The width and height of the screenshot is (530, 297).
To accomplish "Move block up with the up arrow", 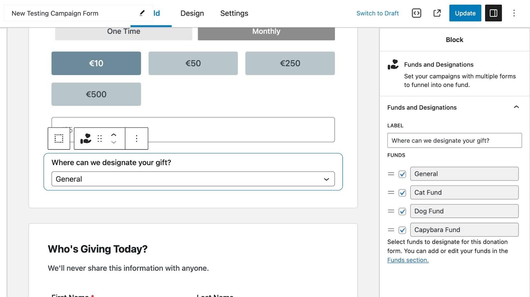I will click(114, 135).
